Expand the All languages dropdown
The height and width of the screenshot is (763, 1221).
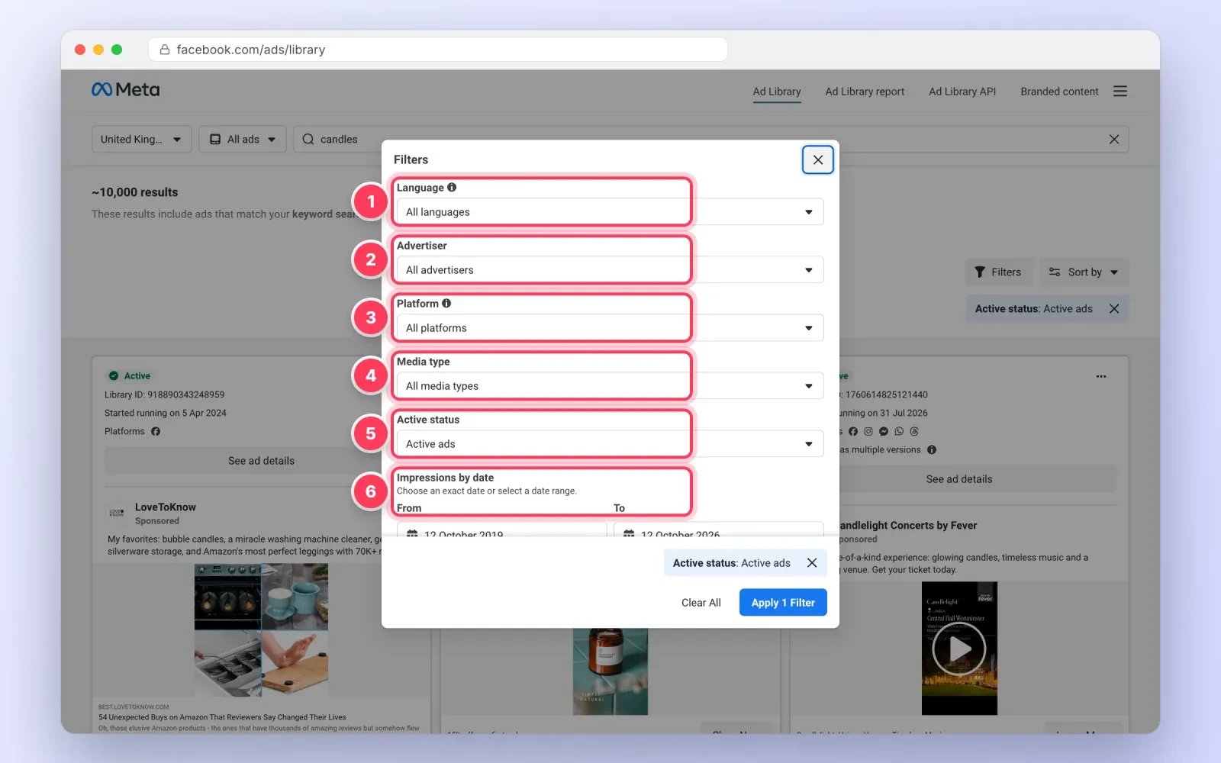610,212
